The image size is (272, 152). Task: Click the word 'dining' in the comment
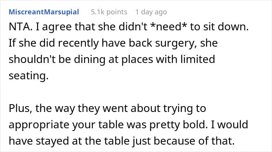pyautogui.click(x=90, y=59)
